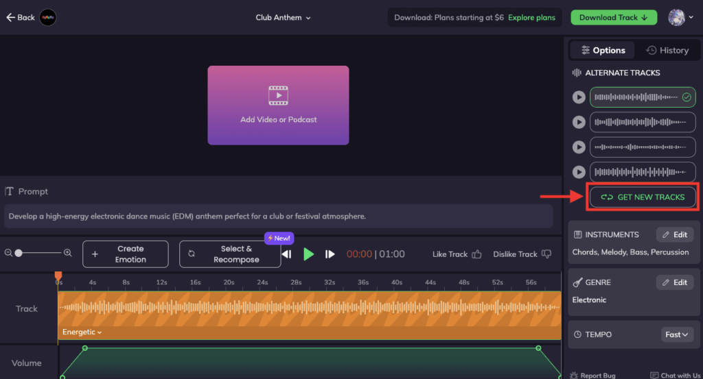This screenshot has height=379, width=703.
Task: Click the '00:00' current time text
Action: point(359,254)
